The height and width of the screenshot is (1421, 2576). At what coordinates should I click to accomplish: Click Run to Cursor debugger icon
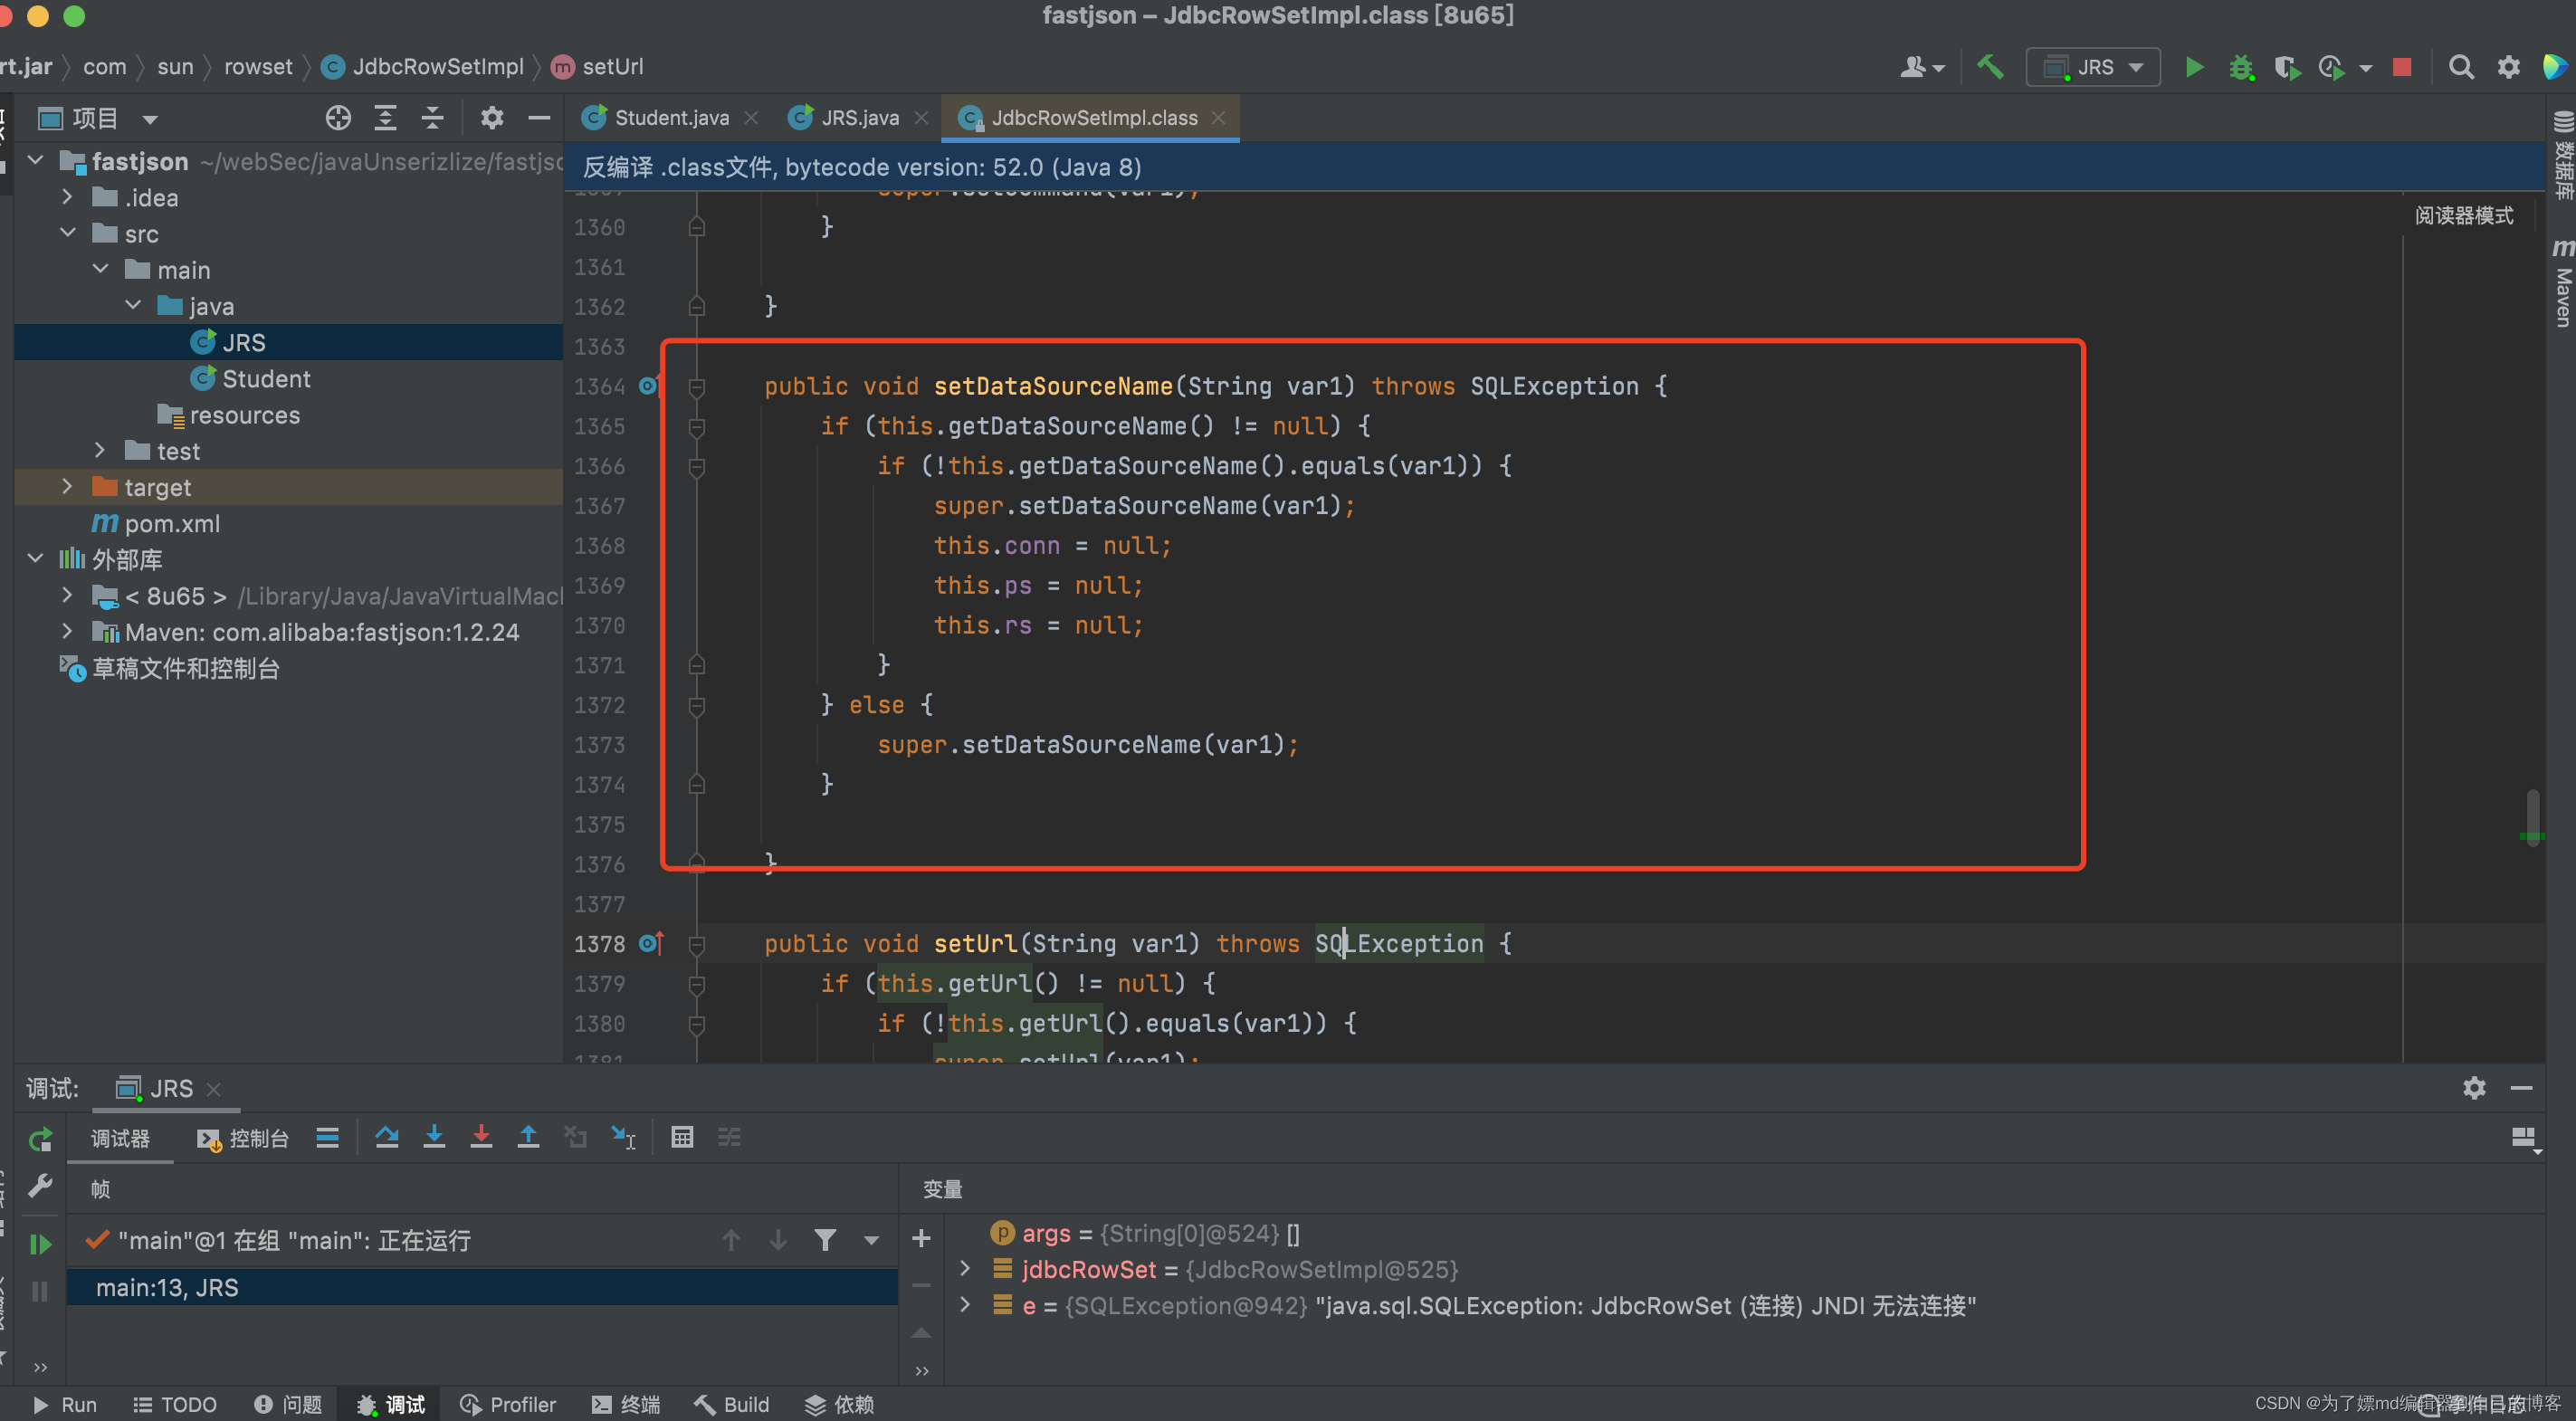point(623,1137)
